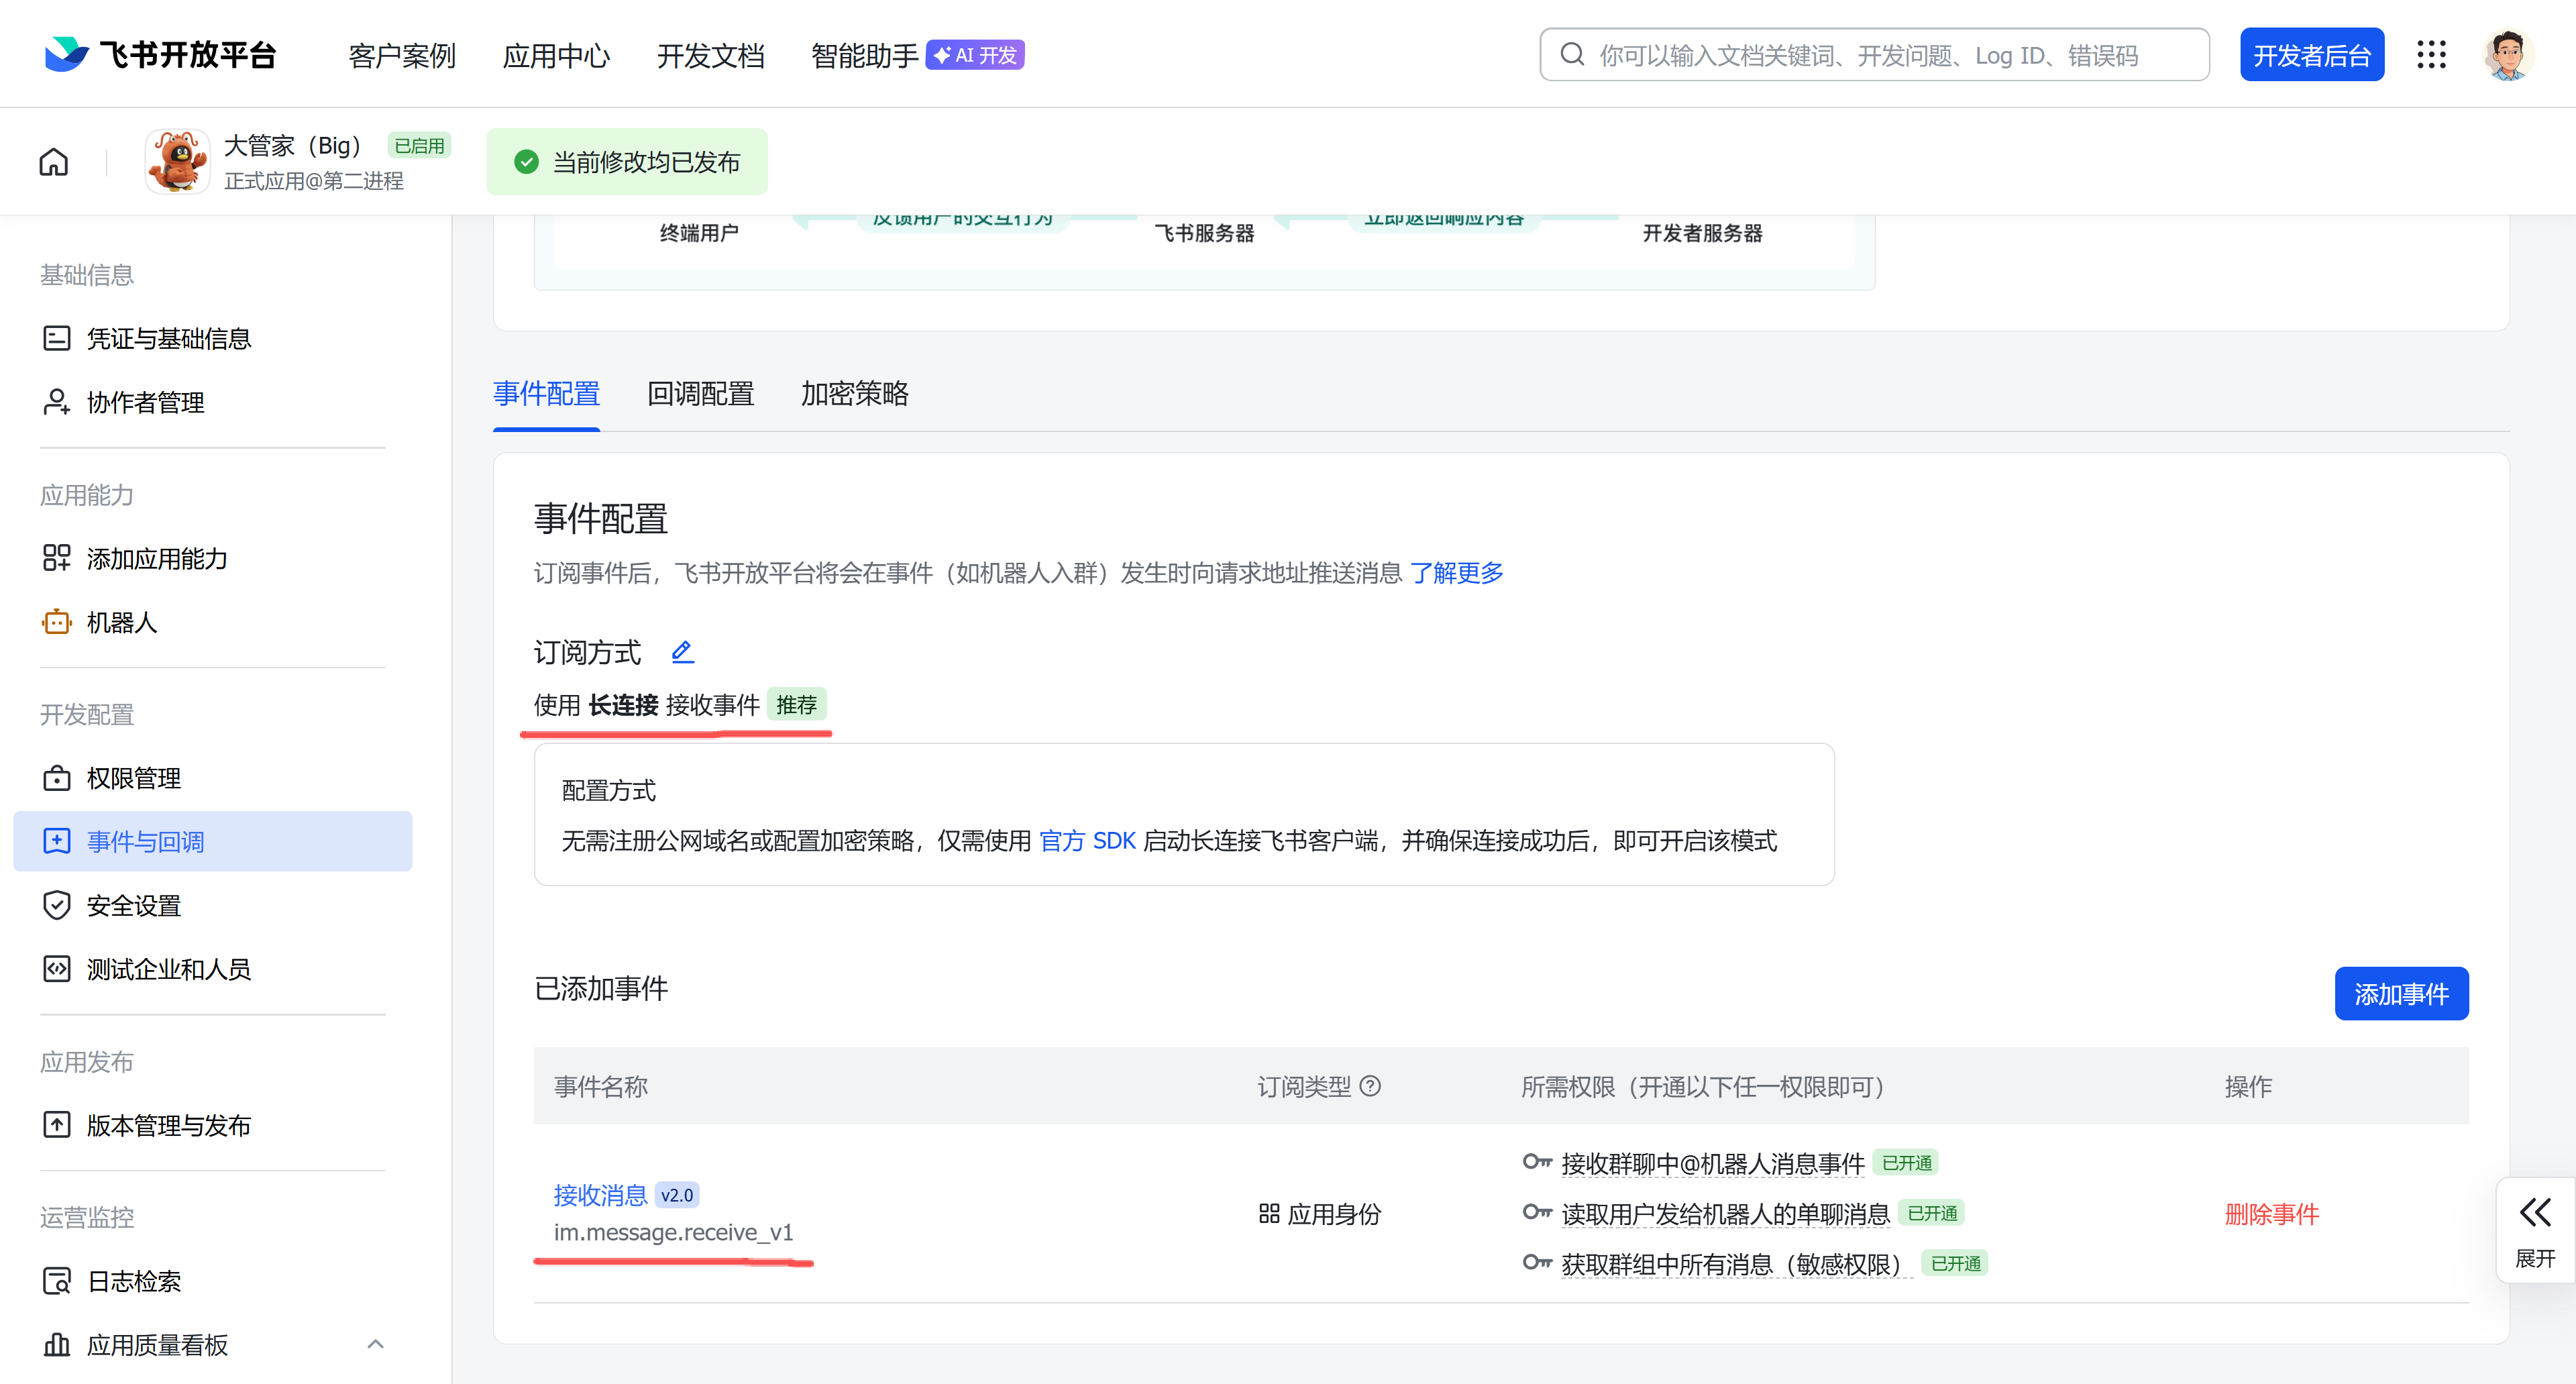This screenshot has width=2576, height=1384.
Task: Click the 凭证与基础信息 sidebar icon
Action: [x=57, y=338]
